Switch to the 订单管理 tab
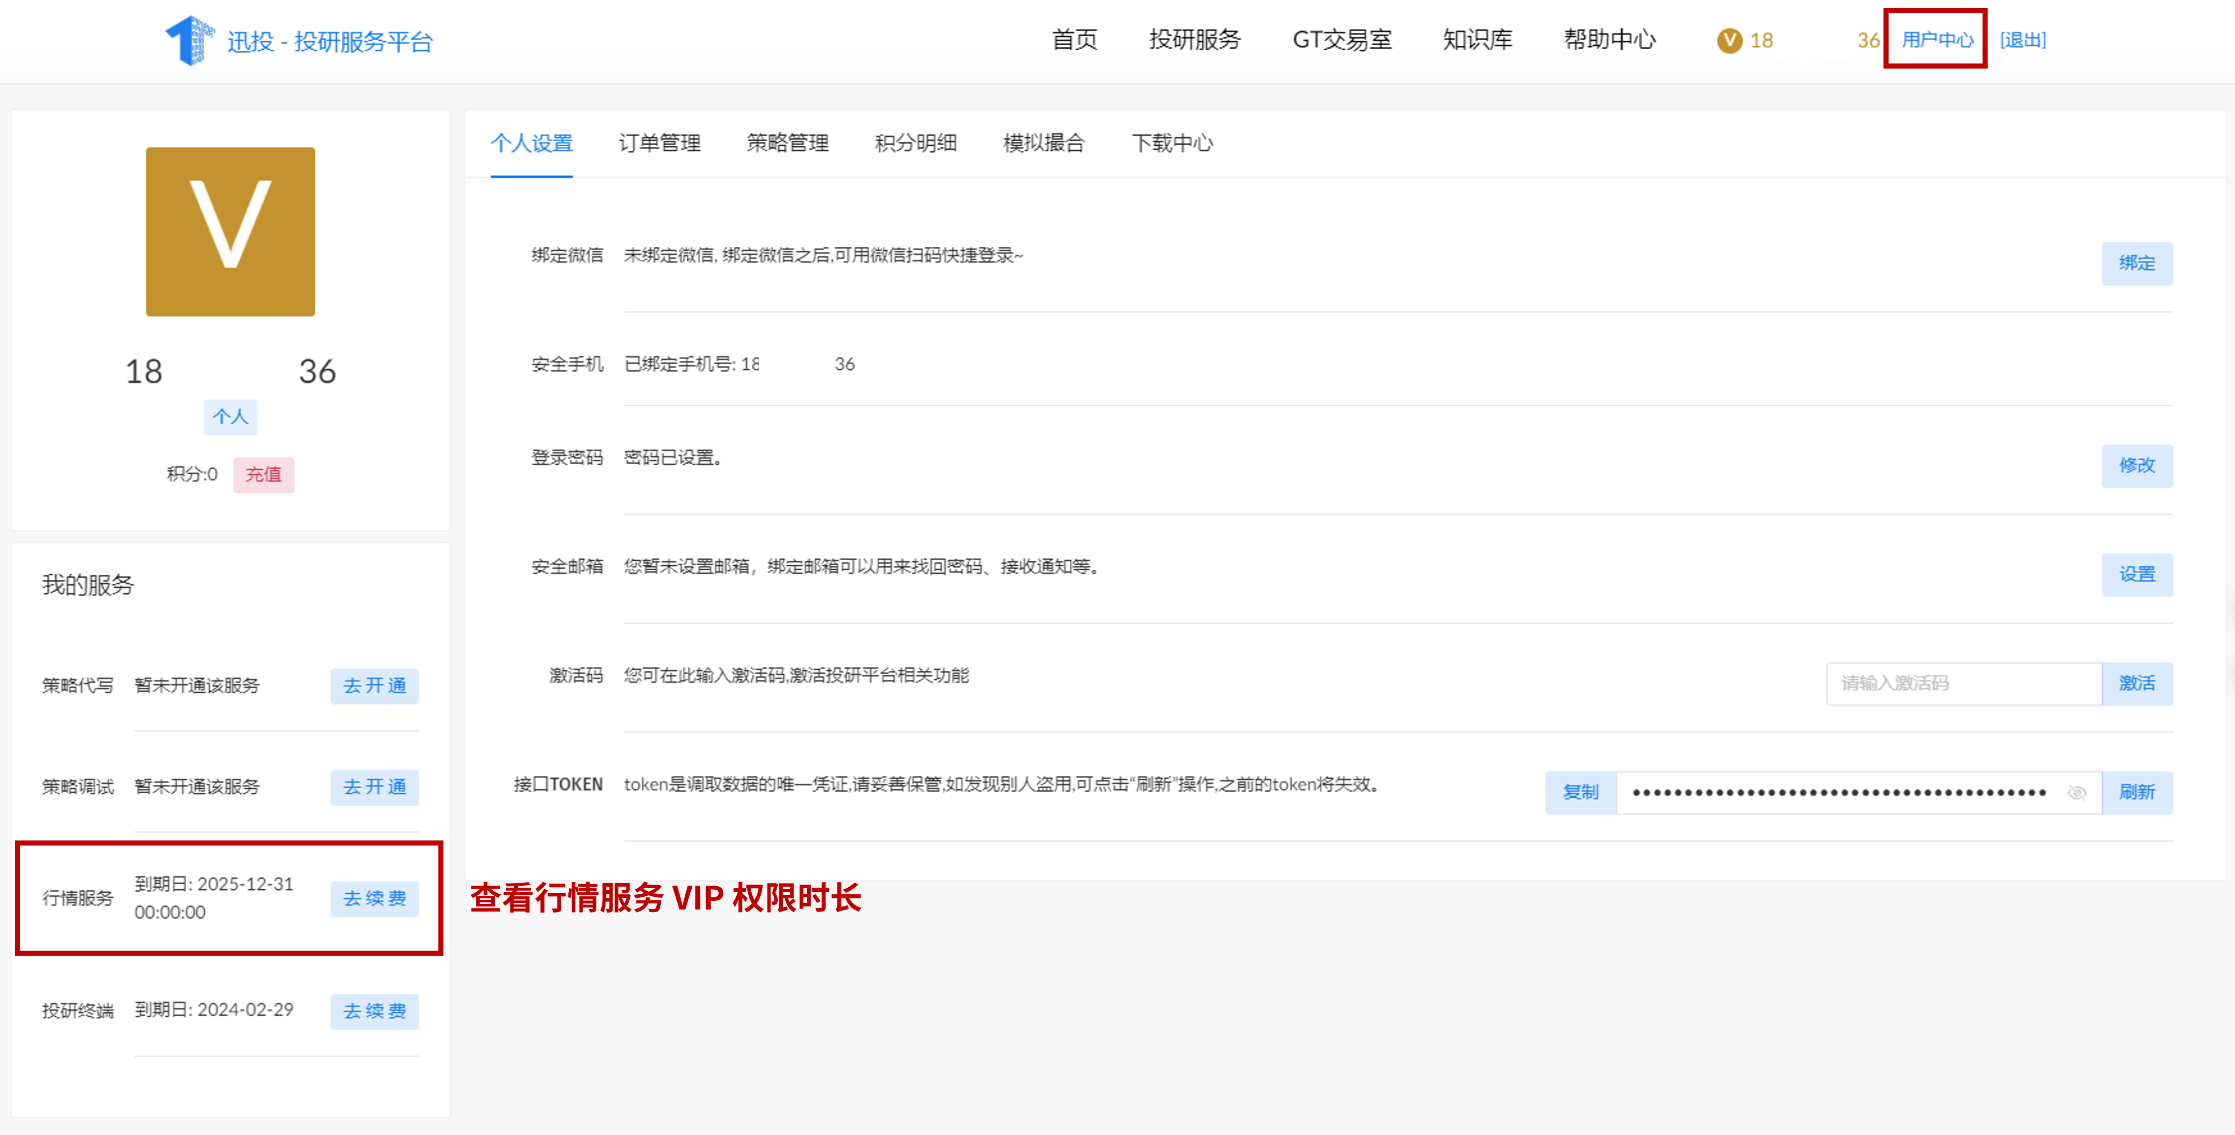 (659, 143)
